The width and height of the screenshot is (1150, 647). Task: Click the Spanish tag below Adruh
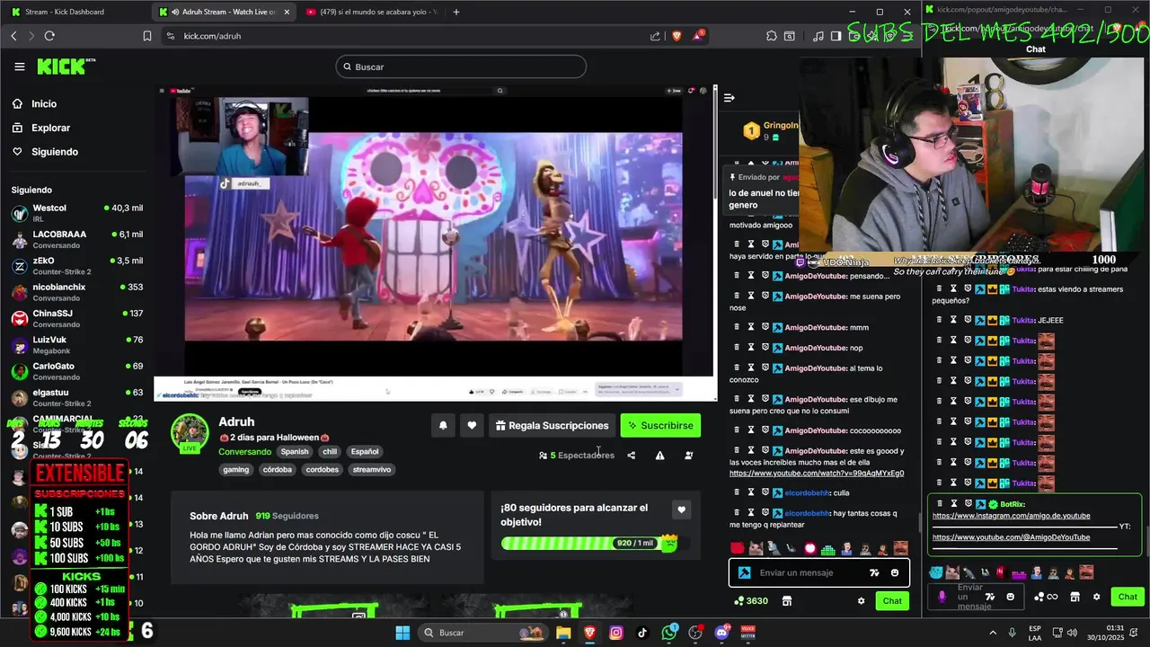pos(294,452)
